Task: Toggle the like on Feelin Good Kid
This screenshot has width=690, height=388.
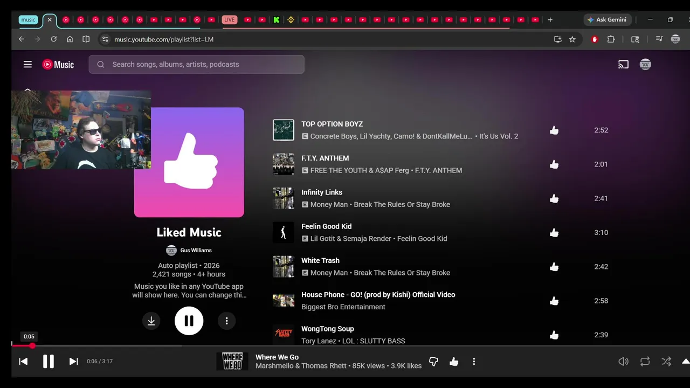Action: tap(554, 232)
